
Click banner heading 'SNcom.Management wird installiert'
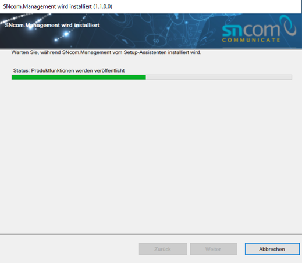click(52, 25)
